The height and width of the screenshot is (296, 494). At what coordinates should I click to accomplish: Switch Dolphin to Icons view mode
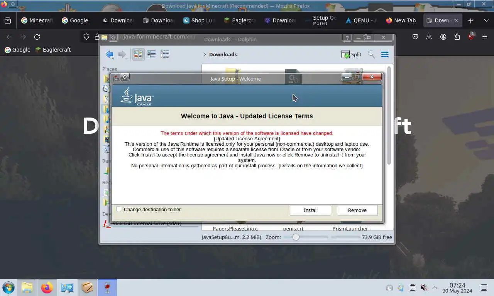point(138,54)
